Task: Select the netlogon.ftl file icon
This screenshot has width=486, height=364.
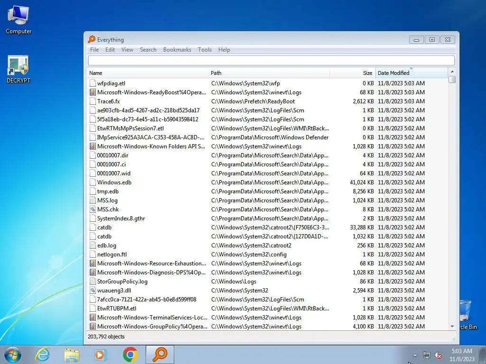Action: pyautogui.click(x=93, y=255)
